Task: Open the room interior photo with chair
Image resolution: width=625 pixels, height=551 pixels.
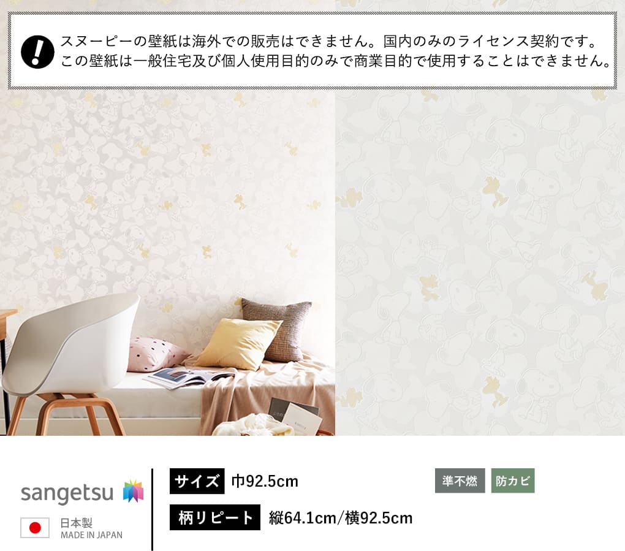Action: (167, 263)
